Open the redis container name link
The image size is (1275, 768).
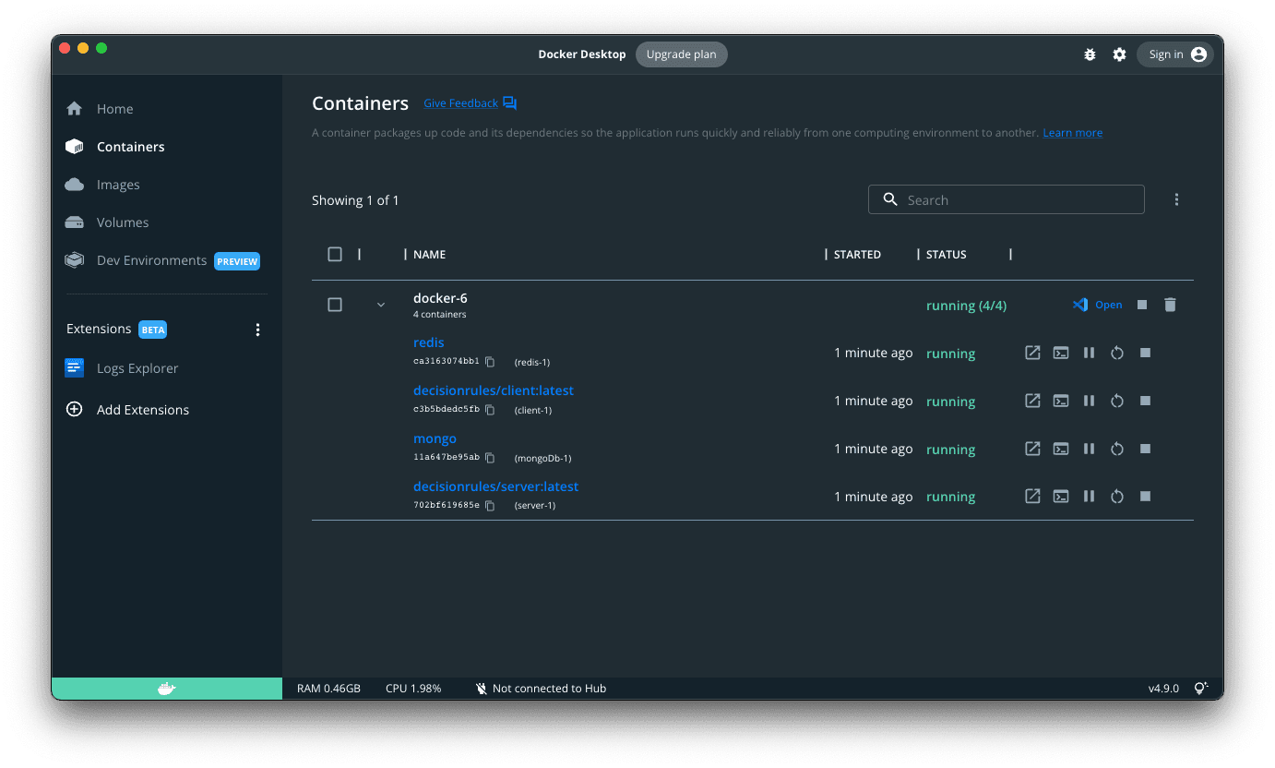click(428, 342)
